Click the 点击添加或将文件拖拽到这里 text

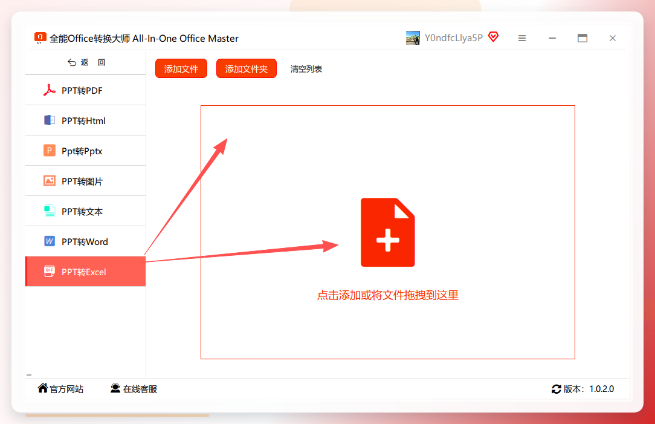click(x=388, y=295)
